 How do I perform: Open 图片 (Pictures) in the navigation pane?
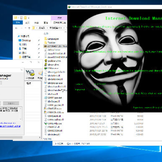click(x=24, y=53)
